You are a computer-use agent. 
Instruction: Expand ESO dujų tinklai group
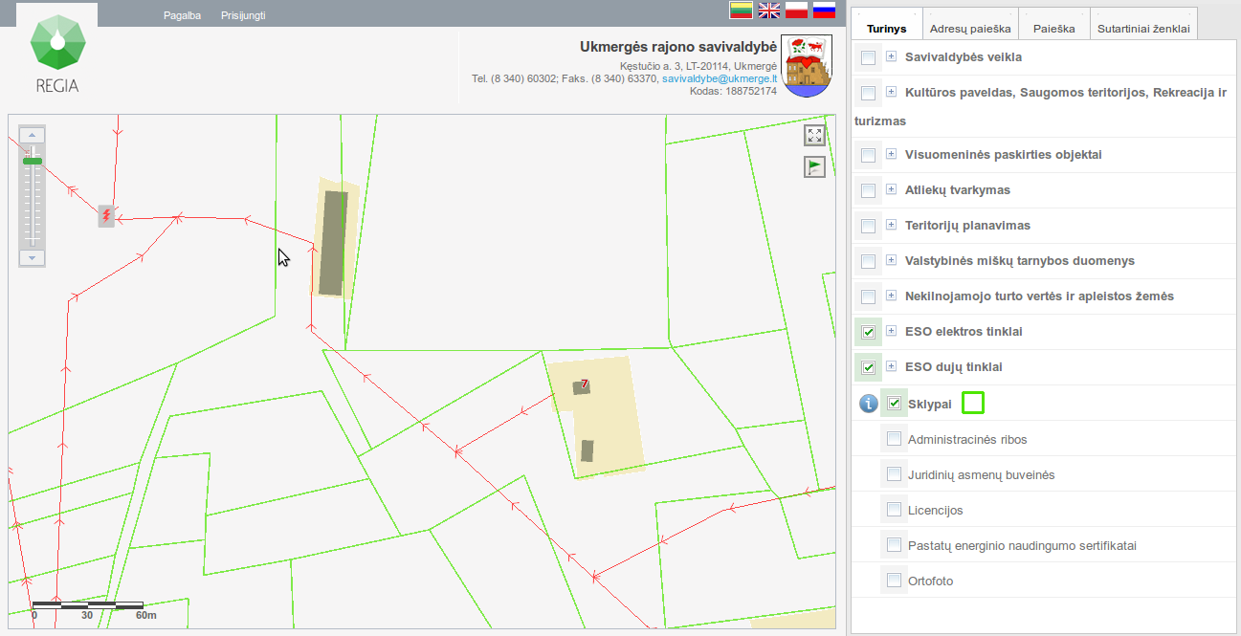tap(891, 366)
